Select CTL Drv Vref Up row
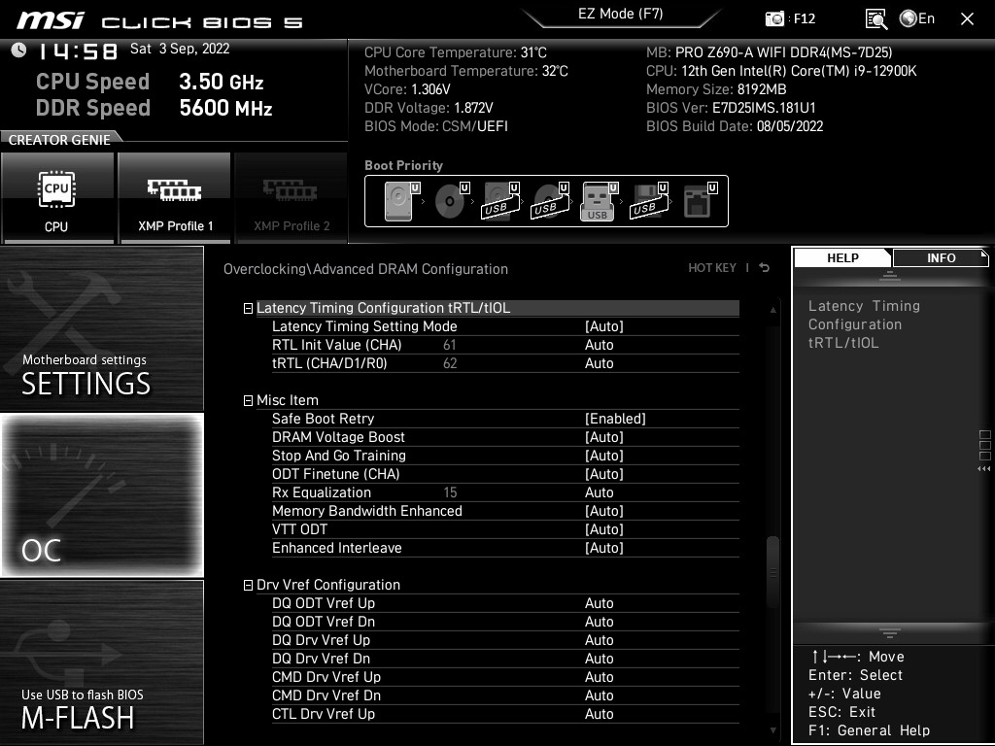The height and width of the screenshot is (746, 995). pyautogui.click(x=505, y=714)
